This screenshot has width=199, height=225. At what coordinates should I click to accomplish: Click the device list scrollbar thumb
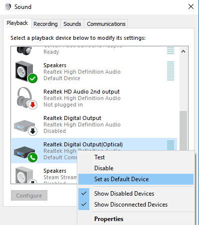coord(183,131)
